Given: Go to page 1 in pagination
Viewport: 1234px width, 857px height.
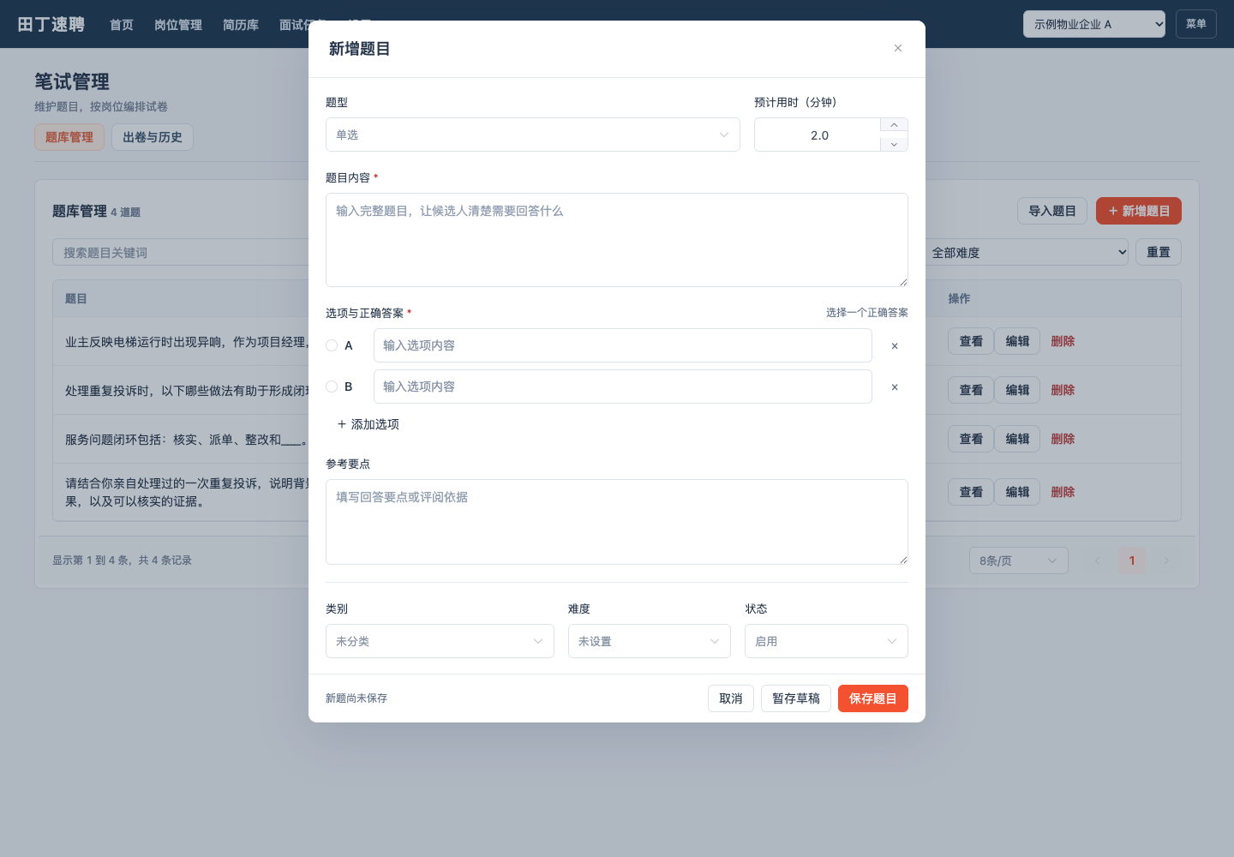Looking at the screenshot, I should [x=1132, y=560].
